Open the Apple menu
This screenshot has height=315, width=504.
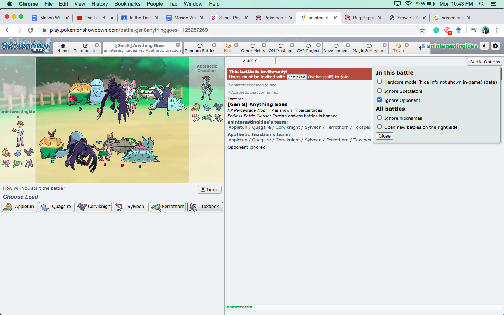tap(9, 4)
